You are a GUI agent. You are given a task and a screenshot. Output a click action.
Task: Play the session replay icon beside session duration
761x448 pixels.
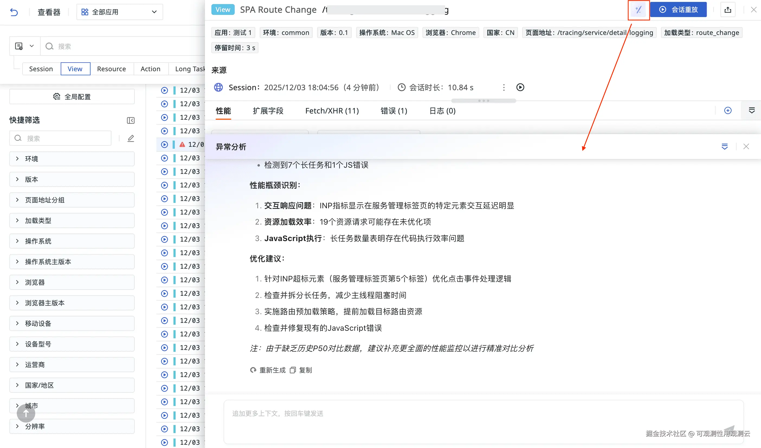pos(520,87)
